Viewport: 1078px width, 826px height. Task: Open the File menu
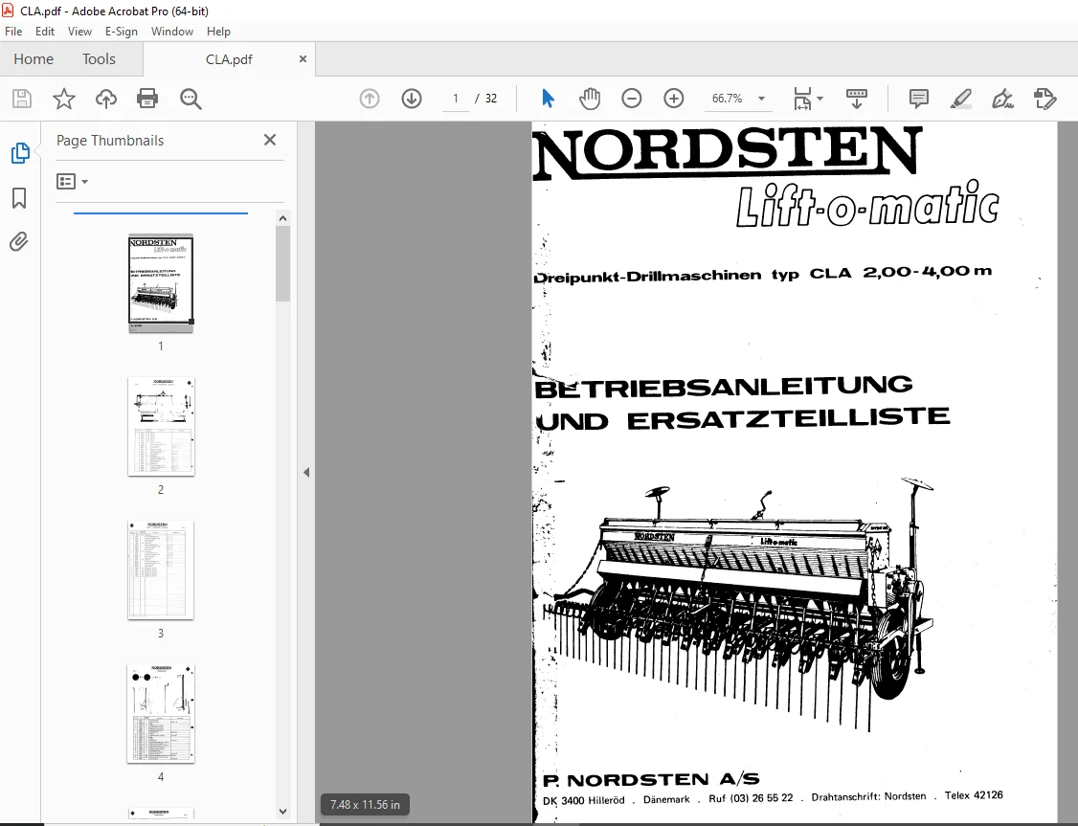pos(13,32)
